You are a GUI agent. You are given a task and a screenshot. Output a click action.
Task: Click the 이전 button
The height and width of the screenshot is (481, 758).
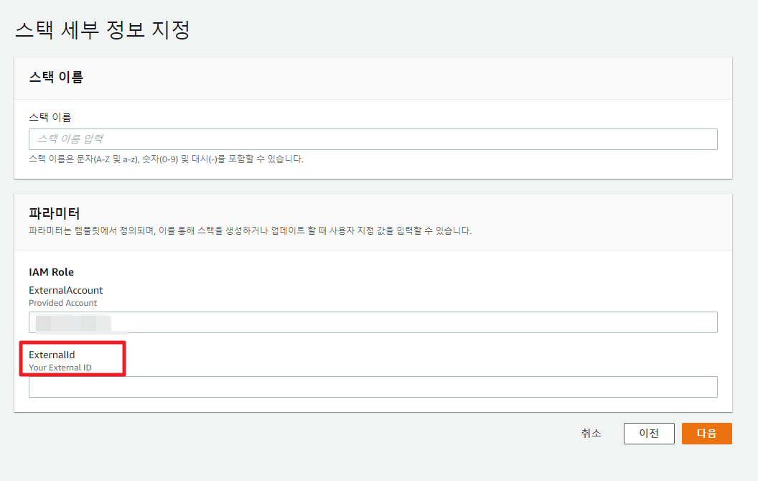pyautogui.click(x=648, y=434)
